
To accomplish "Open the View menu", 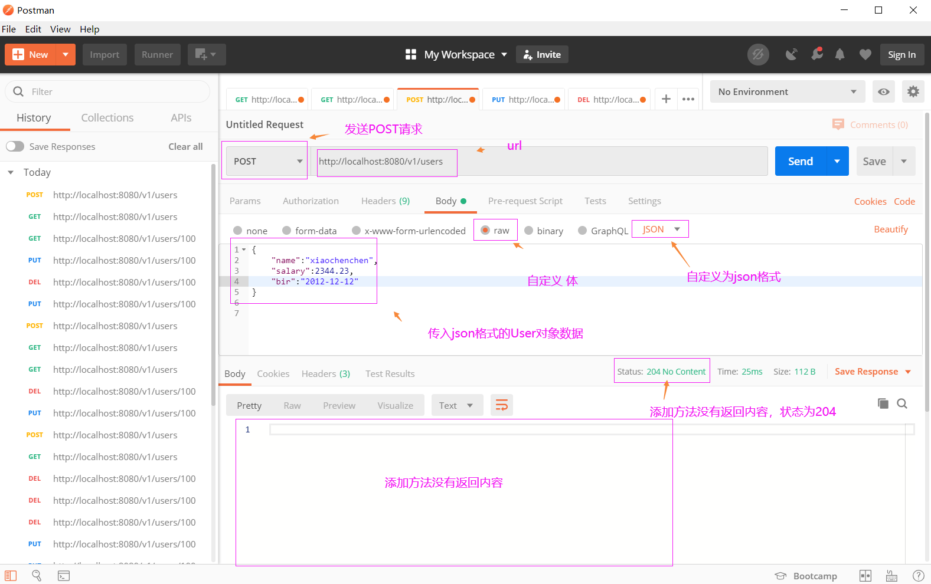I will click(60, 29).
